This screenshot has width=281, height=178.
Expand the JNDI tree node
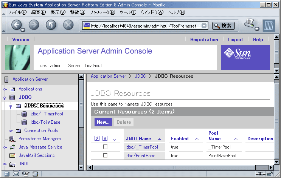[x=5, y=164]
